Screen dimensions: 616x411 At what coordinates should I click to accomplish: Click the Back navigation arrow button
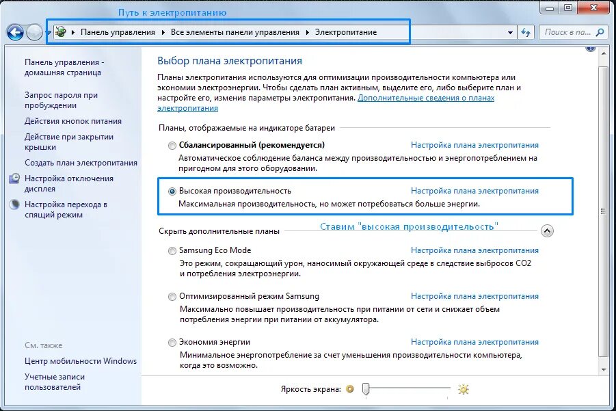pos(15,32)
